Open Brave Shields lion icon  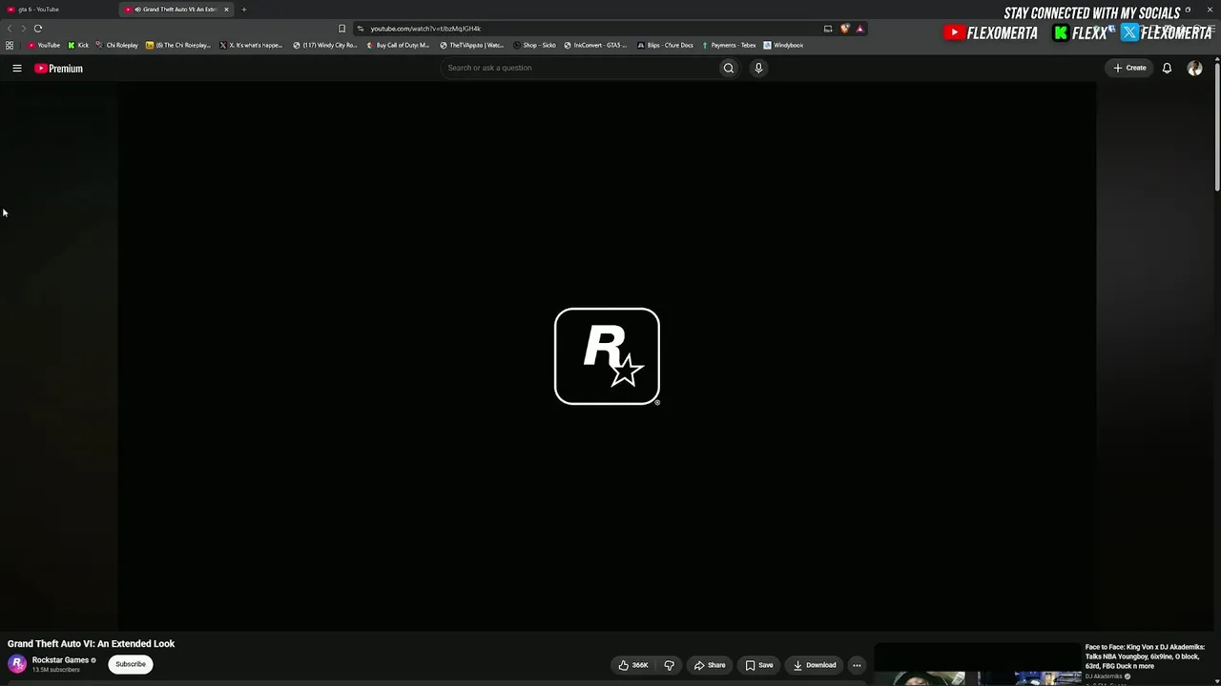845,29
